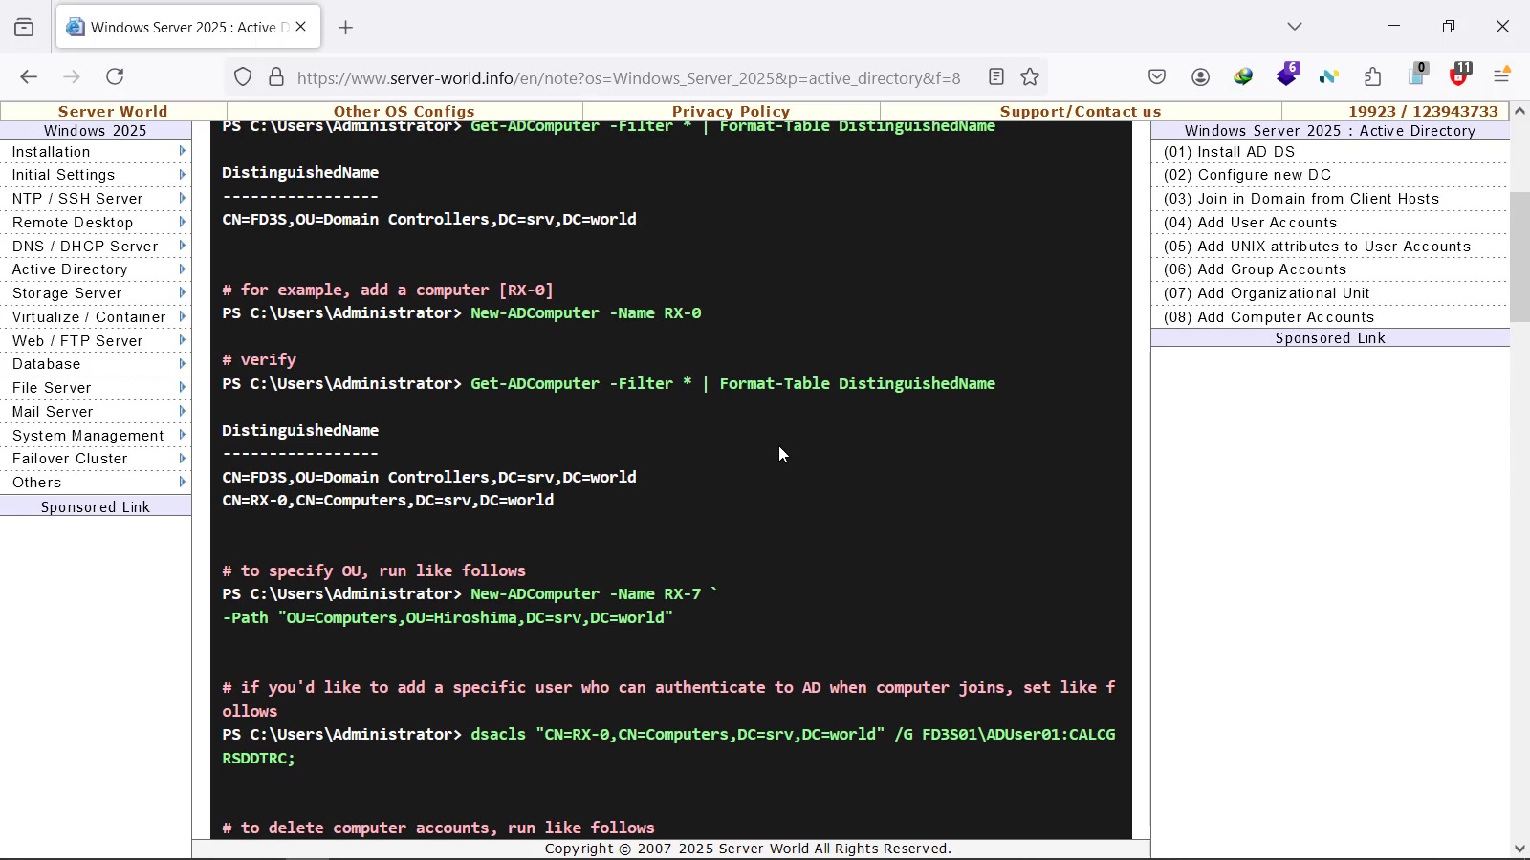Show site security info via padlock icon

click(276, 77)
